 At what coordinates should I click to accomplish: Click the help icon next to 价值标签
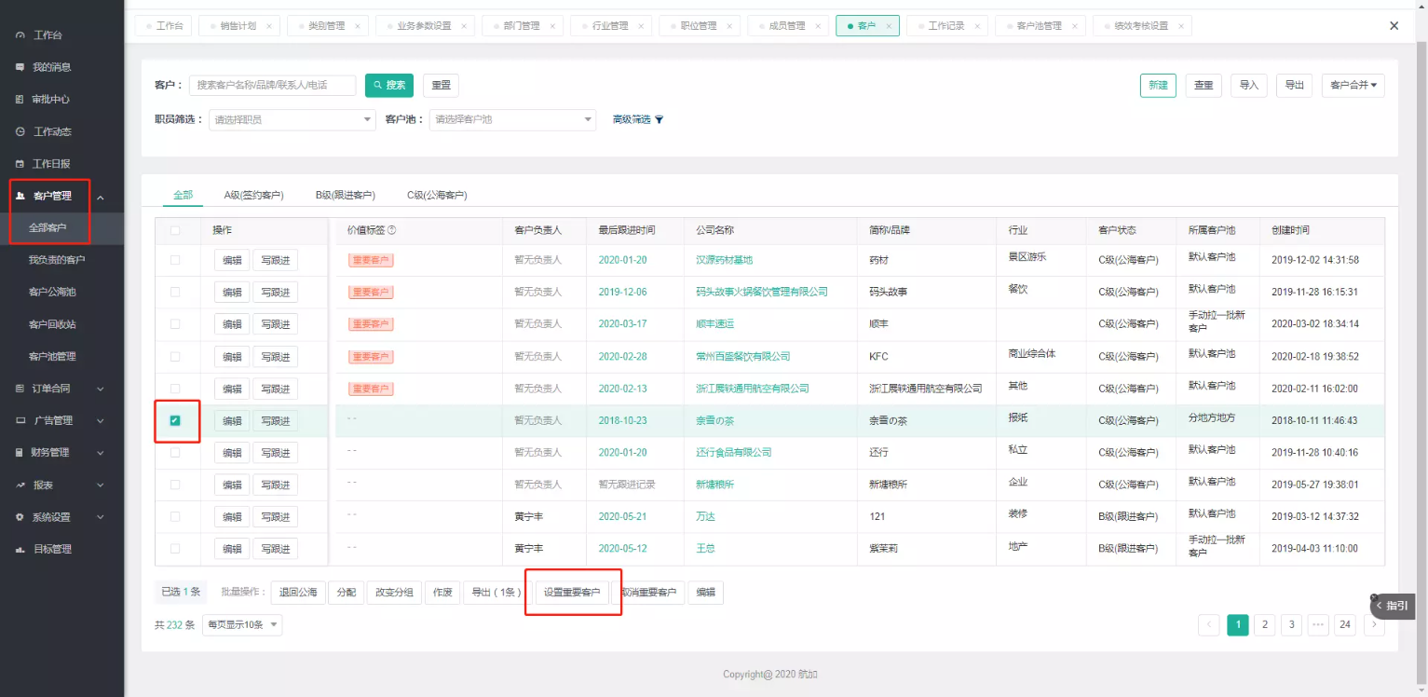pyautogui.click(x=391, y=230)
